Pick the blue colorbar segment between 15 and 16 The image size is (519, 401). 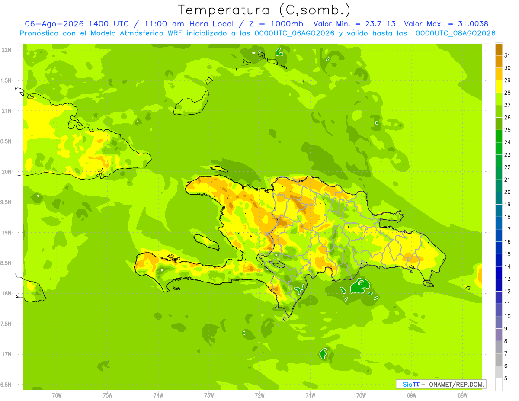(x=499, y=248)
